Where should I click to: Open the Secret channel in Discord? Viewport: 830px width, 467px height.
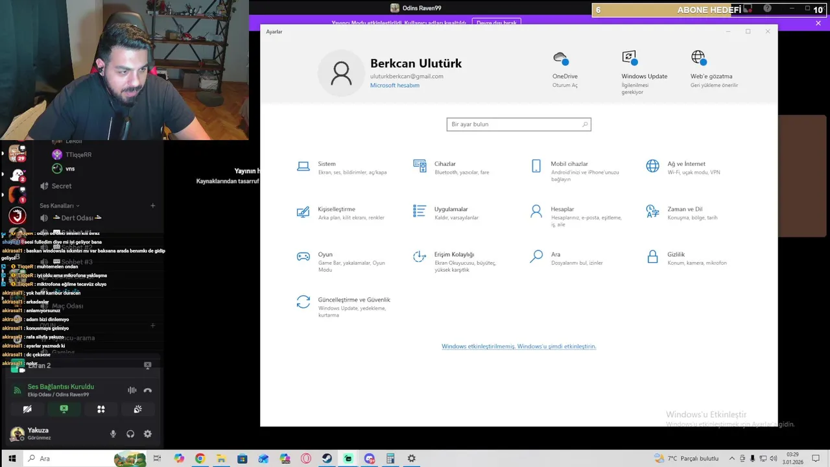pyautogui.click(x=62, y=186)
